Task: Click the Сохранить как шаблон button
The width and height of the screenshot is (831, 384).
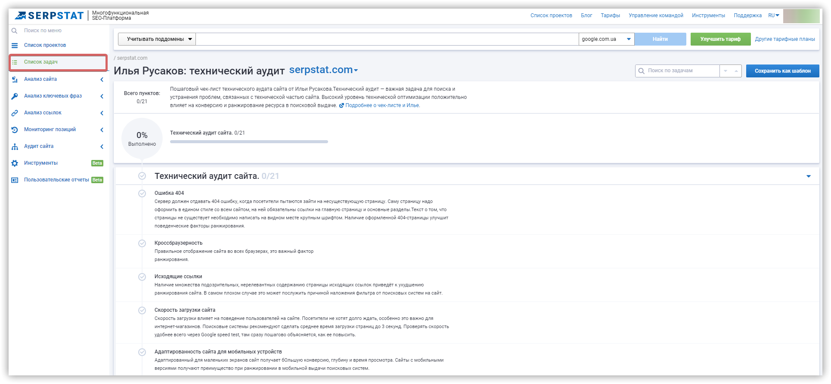Action: pyautogui.click(x=782, y=71)
